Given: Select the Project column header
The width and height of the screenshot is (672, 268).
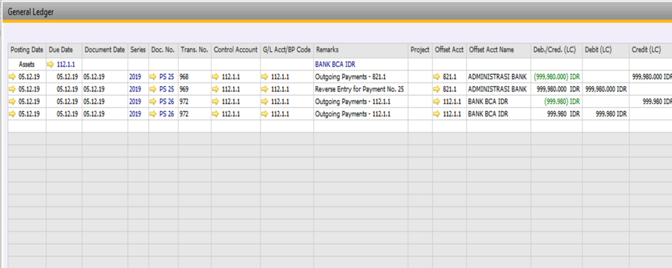Looking at the screenshot, I should point(420,50).
